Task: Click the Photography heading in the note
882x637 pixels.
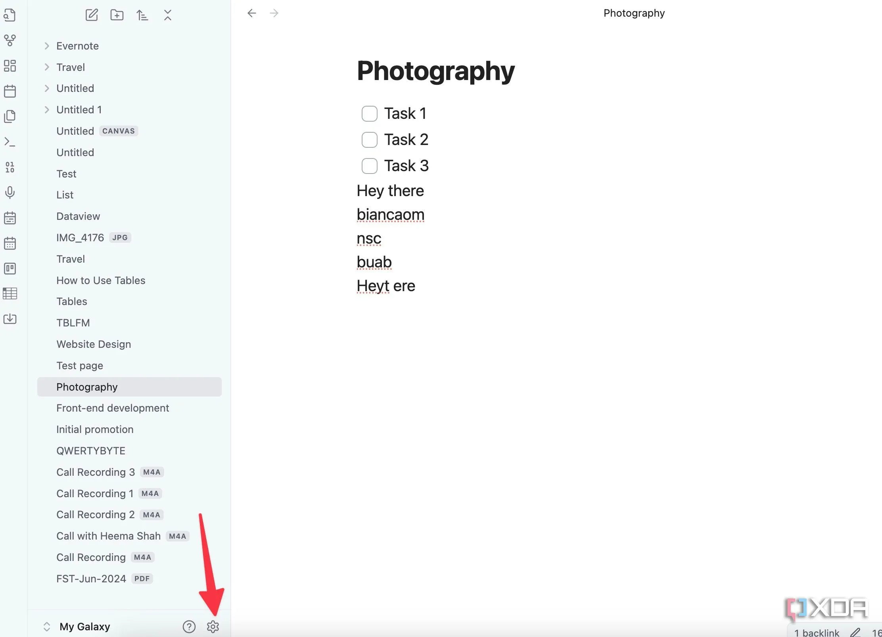Action: [435, 71]
